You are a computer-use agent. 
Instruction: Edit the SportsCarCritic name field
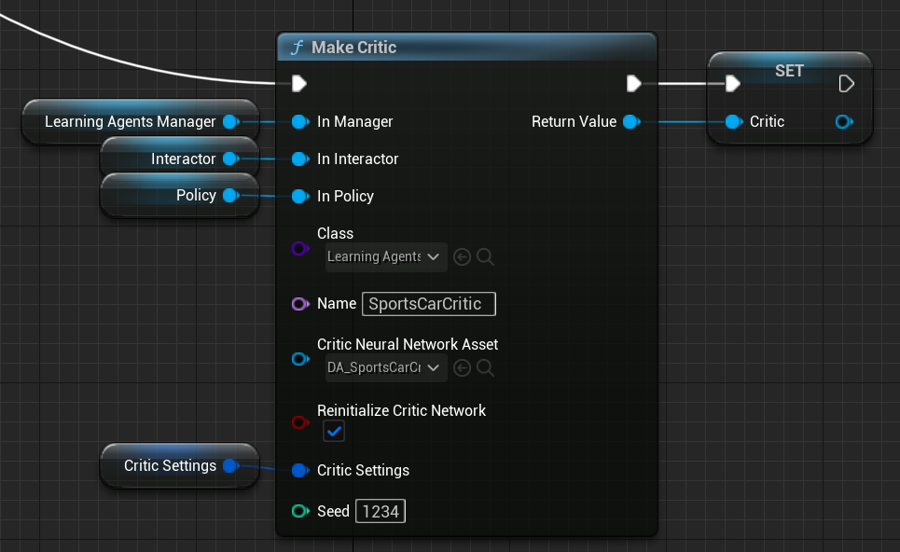coord(429,304)
